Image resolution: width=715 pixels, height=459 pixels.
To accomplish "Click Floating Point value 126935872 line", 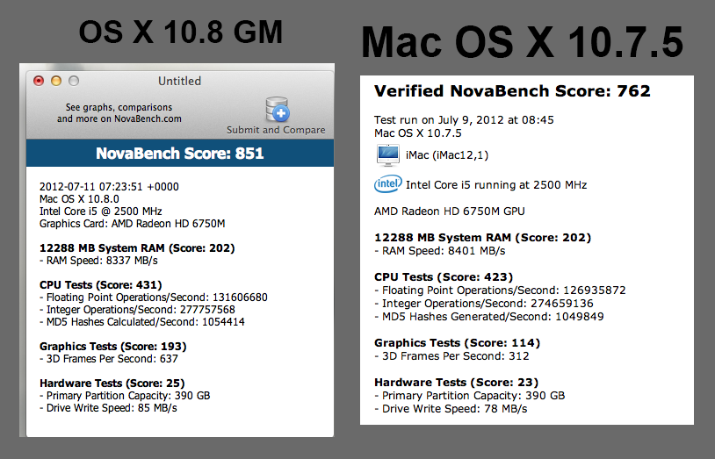I will click(x=500, y=290).
